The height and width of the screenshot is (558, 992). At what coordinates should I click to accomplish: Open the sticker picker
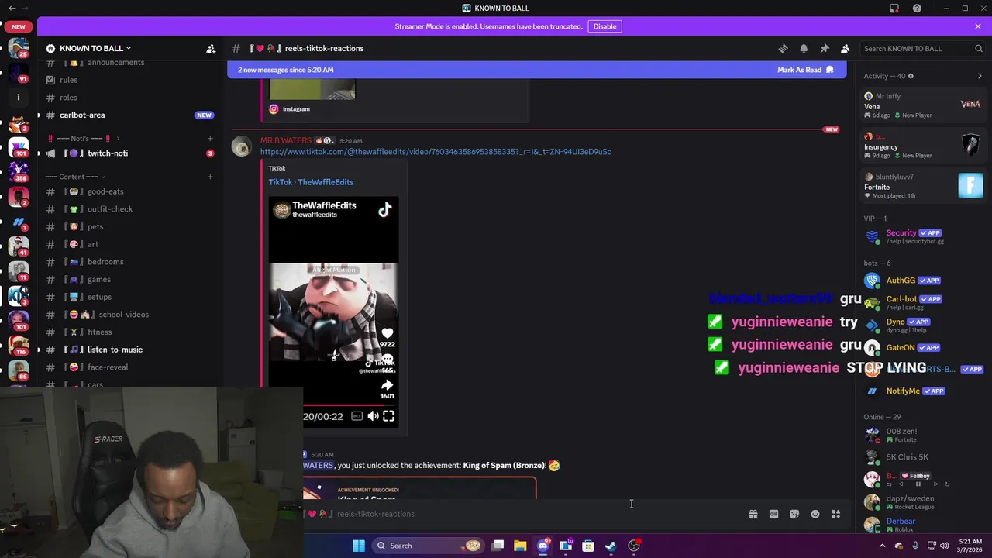794,514
